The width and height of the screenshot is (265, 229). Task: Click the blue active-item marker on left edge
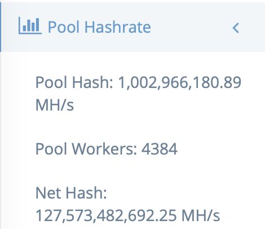pyautogui.click(x=1, y=27)
